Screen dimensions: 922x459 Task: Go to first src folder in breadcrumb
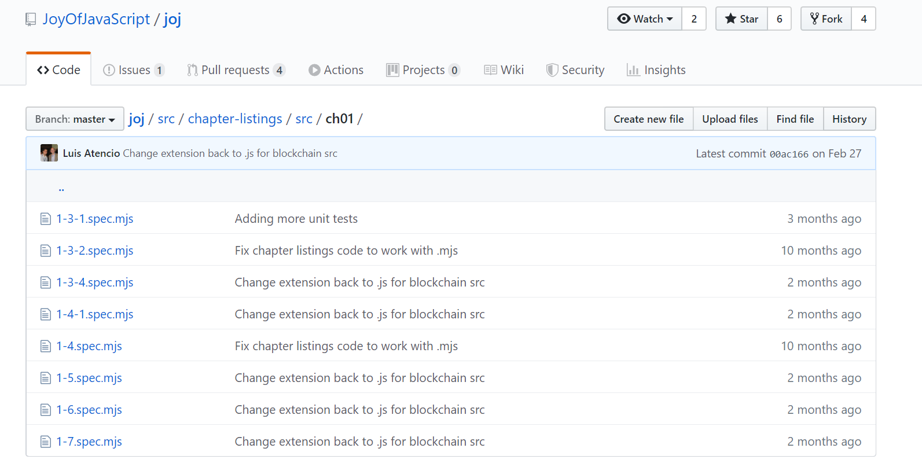[x=166, y=119]
